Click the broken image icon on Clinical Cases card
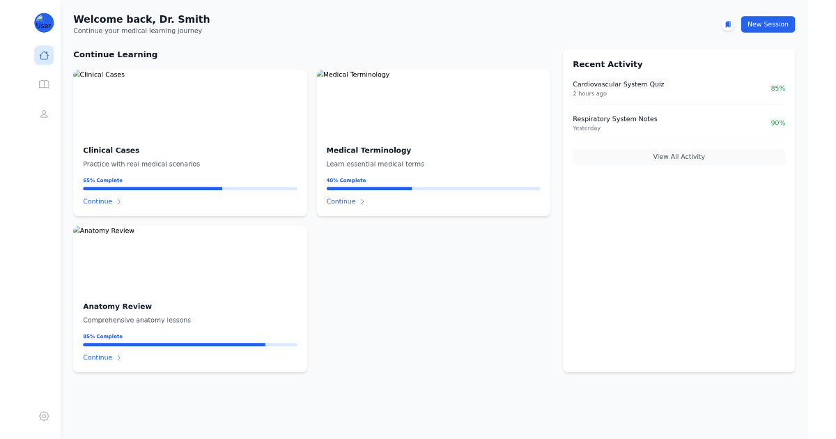The height and width of the screenshot is (439, 836). (77, 74)
